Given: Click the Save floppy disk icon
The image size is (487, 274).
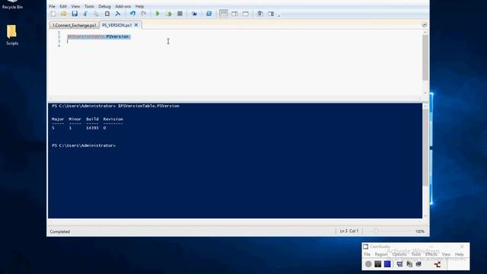Looking at the screenshot, I should 75,14.
